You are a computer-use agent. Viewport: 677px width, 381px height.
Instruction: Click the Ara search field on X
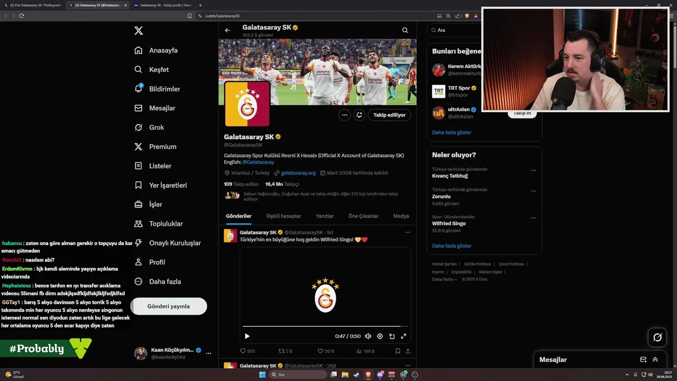[x=456, y=30]
